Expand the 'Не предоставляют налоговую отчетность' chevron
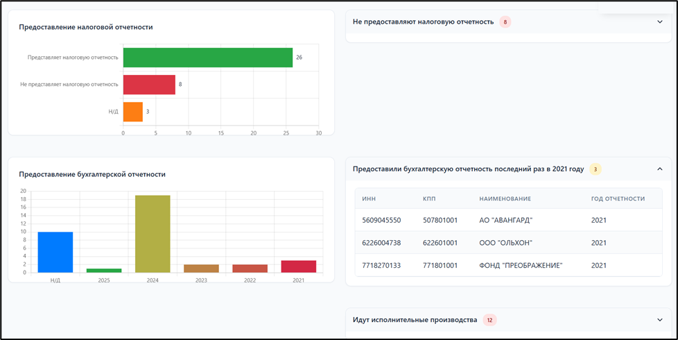Viewport: 678px width, 340px height. tap(659, 22)
